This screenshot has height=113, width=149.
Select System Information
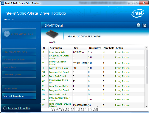19,96
